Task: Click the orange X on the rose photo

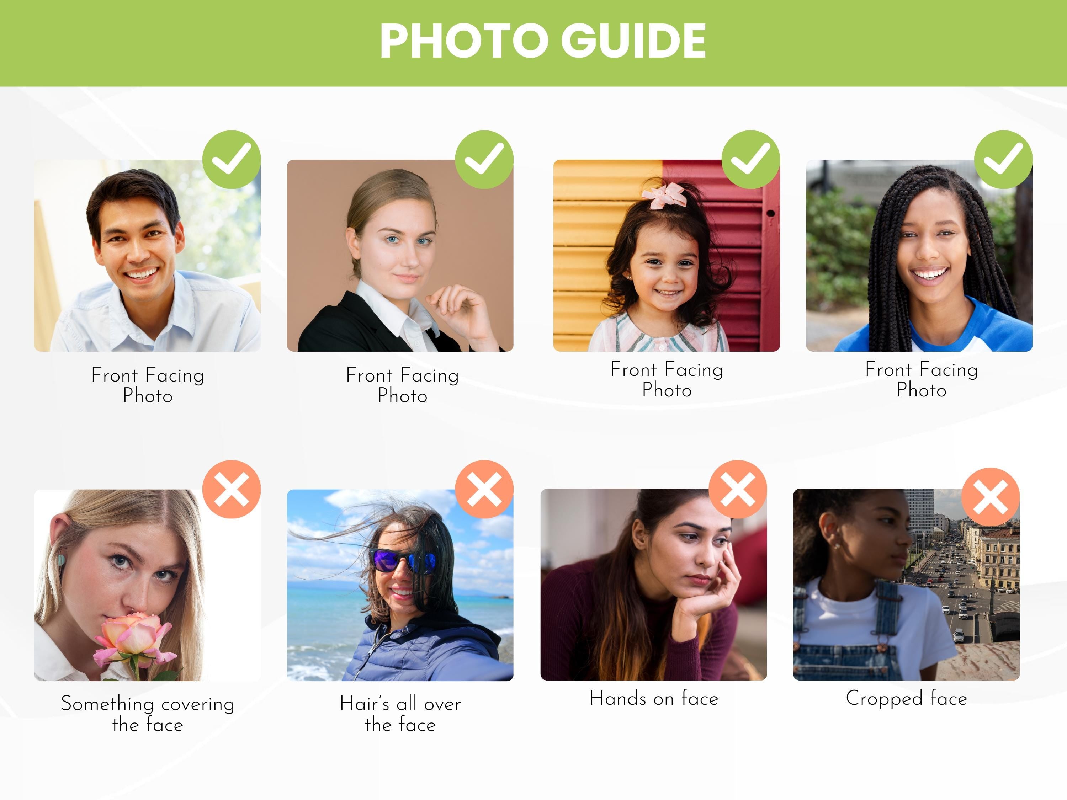Action: (x=232, y=489)
